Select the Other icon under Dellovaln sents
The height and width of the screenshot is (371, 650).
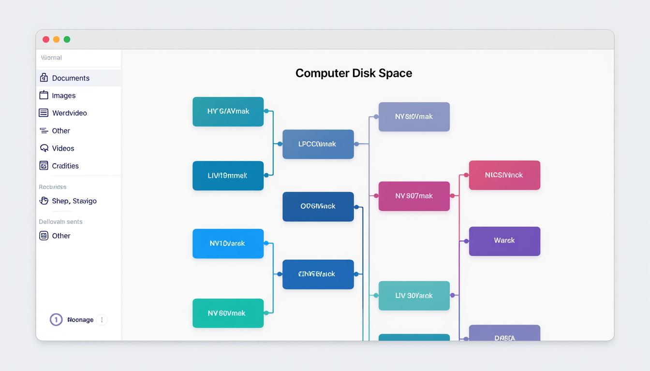[x=44, y=235]
